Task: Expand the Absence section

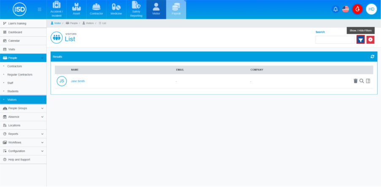Action: point(23,117)
